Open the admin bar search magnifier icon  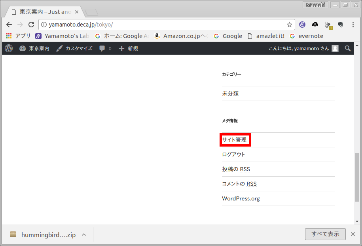[x=347, y=48]
